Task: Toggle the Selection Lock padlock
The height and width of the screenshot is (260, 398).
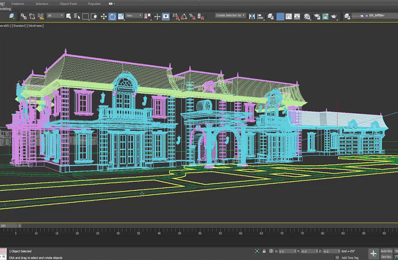Action: point(264,251)
